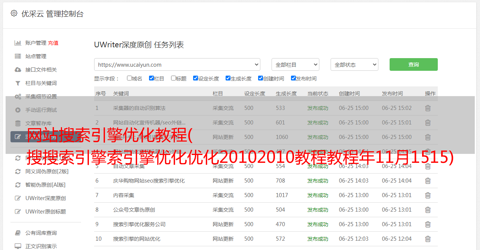
Task: Delete row 1 采集器的自动识别算法
Action: coord(428,108)
